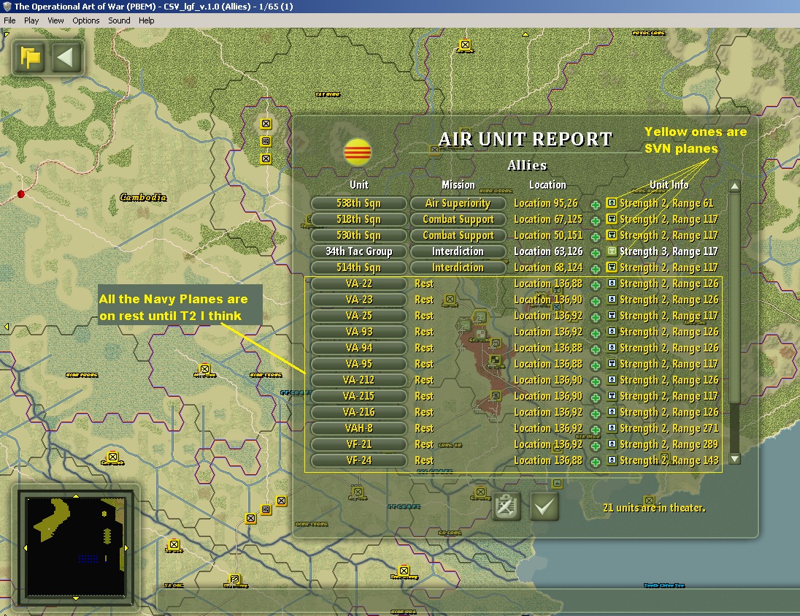Viewport: 800px width, 616px height.
Task: Select the VF-21 unit button
Action: 358,444
